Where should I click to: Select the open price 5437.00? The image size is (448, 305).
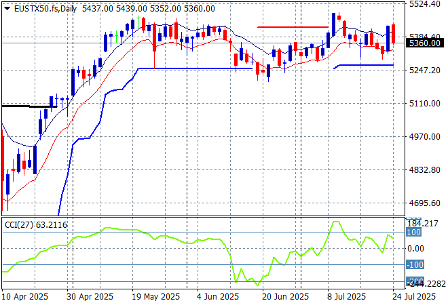pyautogui.click(x=98, y=9)
